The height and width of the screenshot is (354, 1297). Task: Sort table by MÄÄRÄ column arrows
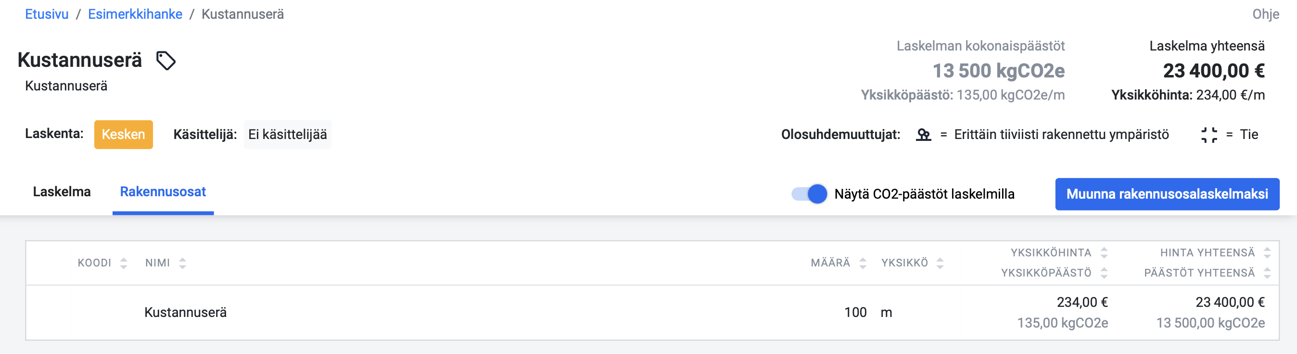point(863,263)
